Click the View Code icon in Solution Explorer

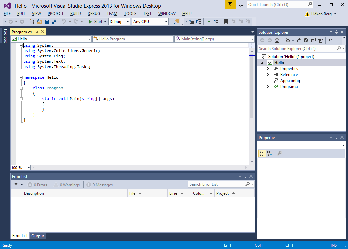tap(331, 40)
